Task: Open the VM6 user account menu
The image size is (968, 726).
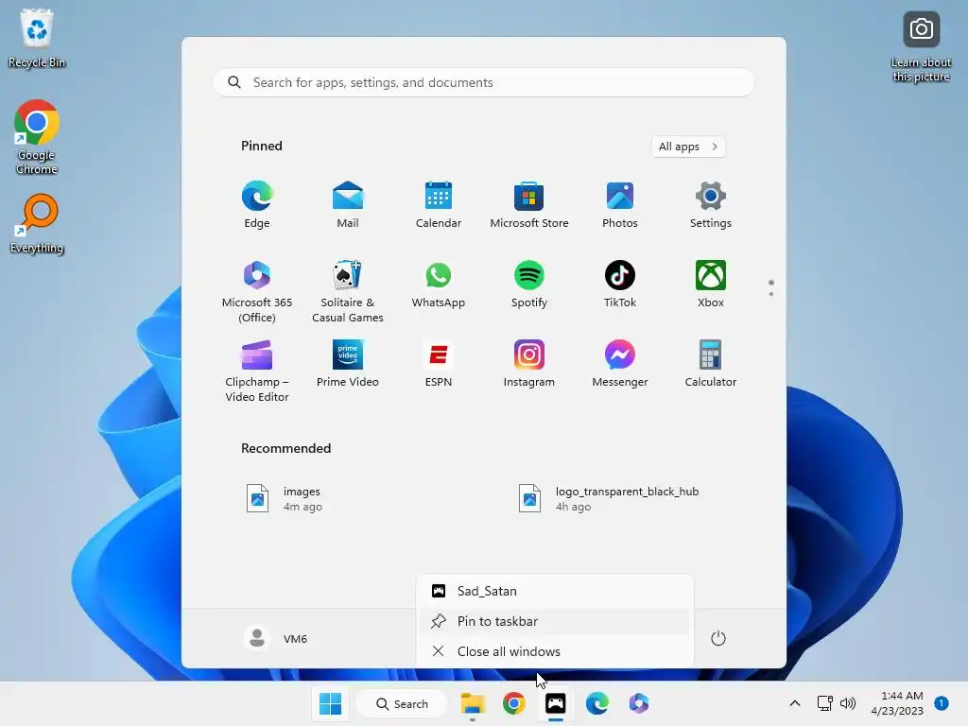Action: coord(276,638)
